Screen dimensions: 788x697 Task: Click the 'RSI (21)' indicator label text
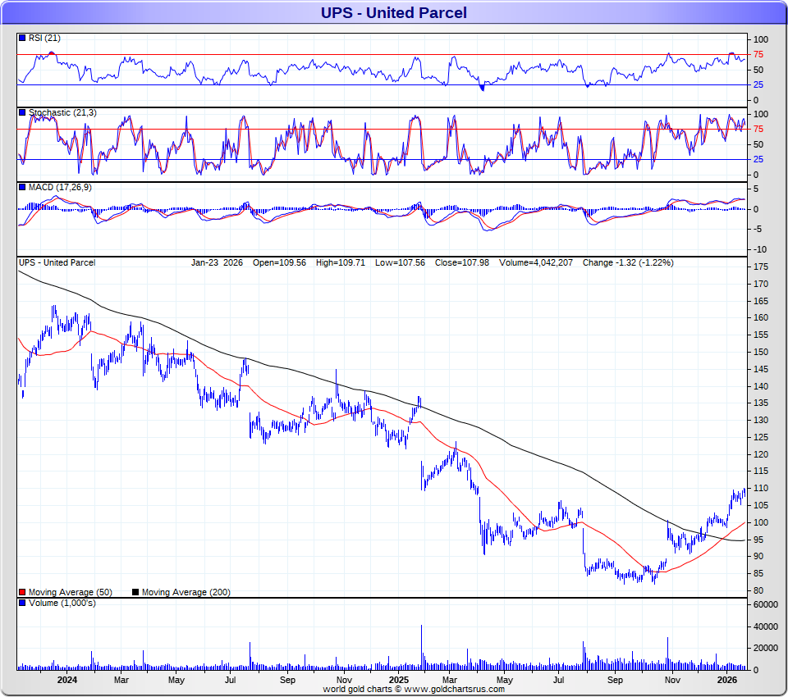(x=44, y=38)
